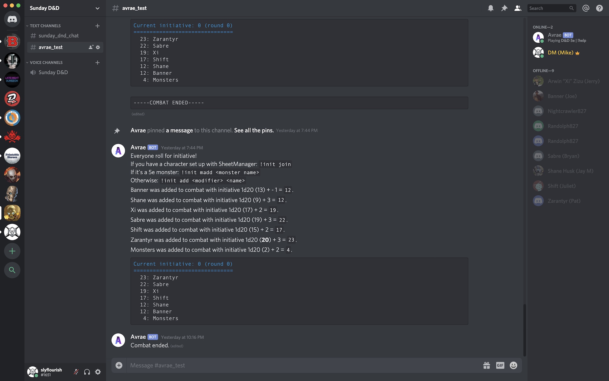Click the GIF picker icon in message bar
This screenshot has width=609, height=381.
point(500,365)
